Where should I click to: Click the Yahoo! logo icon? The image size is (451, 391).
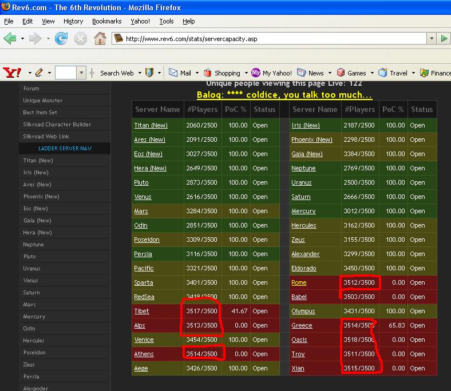[x=12, y=73]
